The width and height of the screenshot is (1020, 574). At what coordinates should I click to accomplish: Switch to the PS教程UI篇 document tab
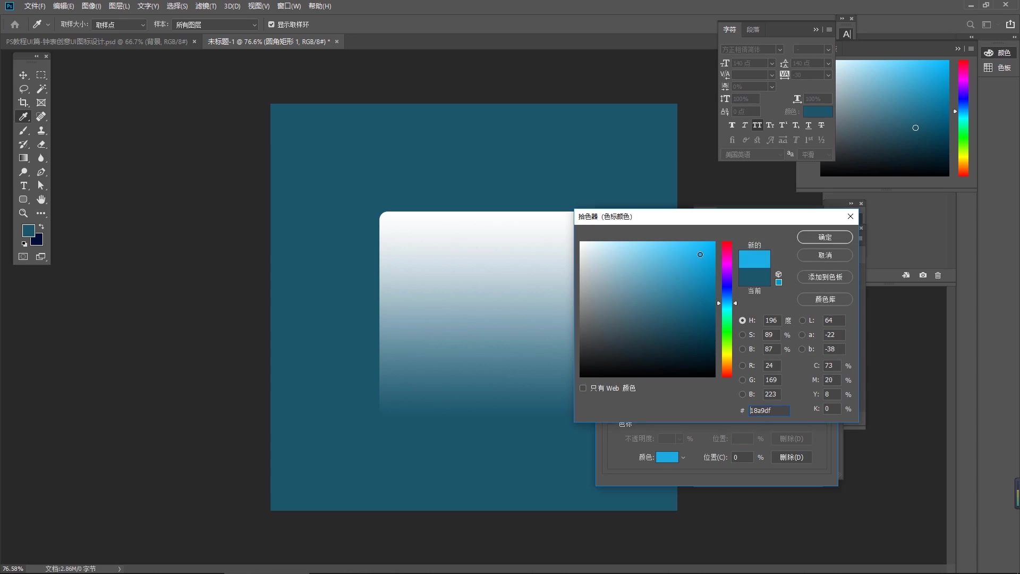click(97, 41)
